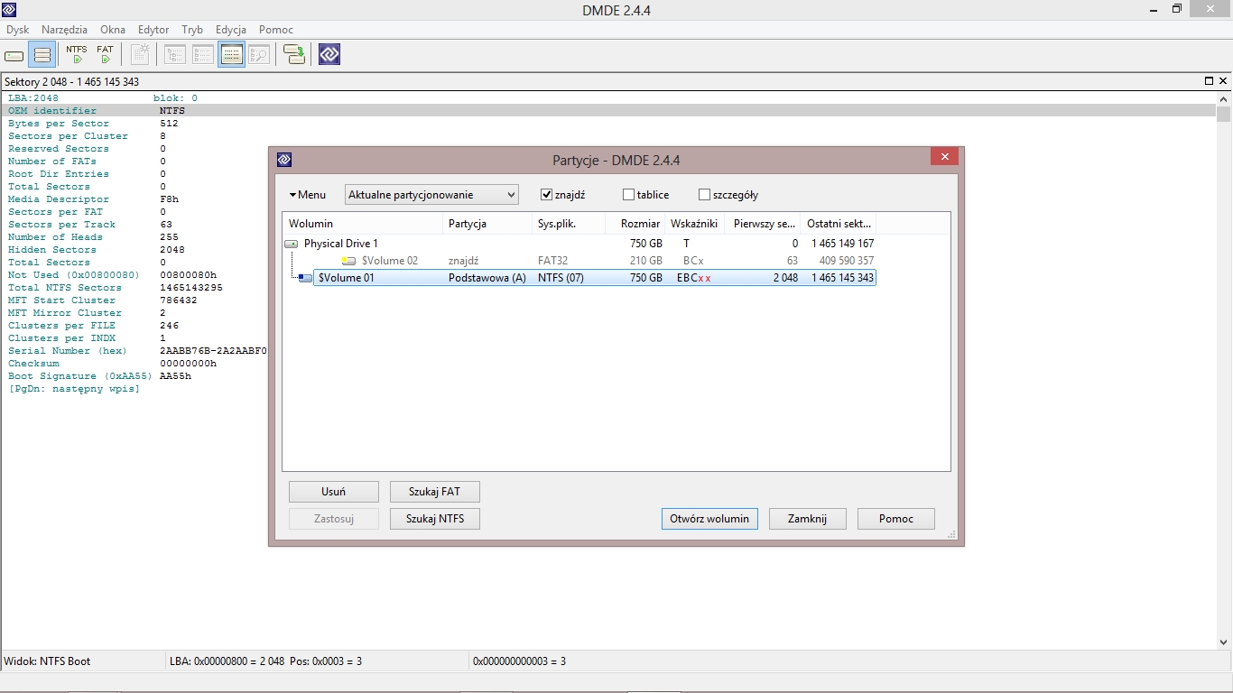Viewport: 1233px width, 693px height.
Task: Close the Partycje dialog
Action: point(944,157)
